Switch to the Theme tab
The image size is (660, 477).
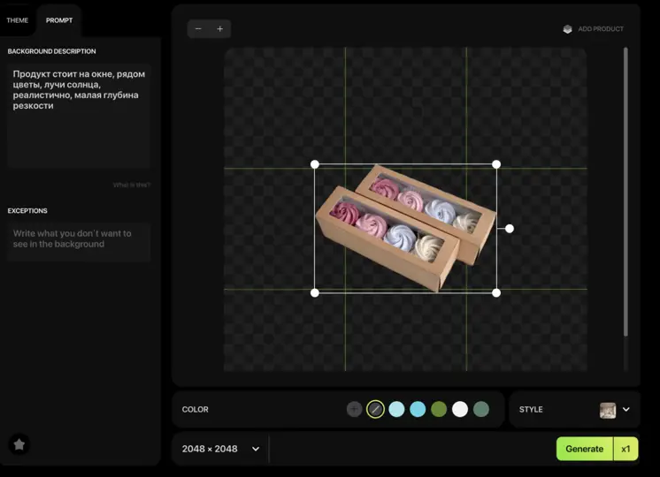18,20
